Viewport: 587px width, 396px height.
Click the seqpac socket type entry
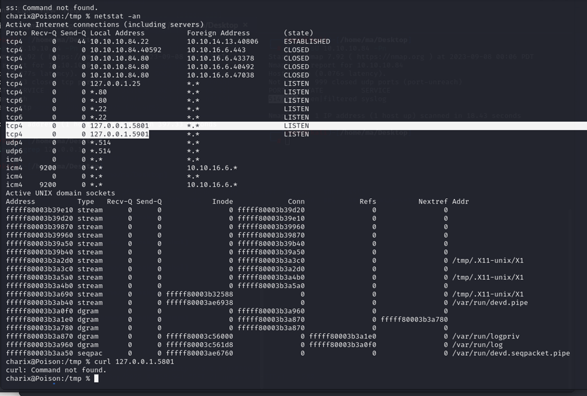pyautogui.click(x=90, y=353)
